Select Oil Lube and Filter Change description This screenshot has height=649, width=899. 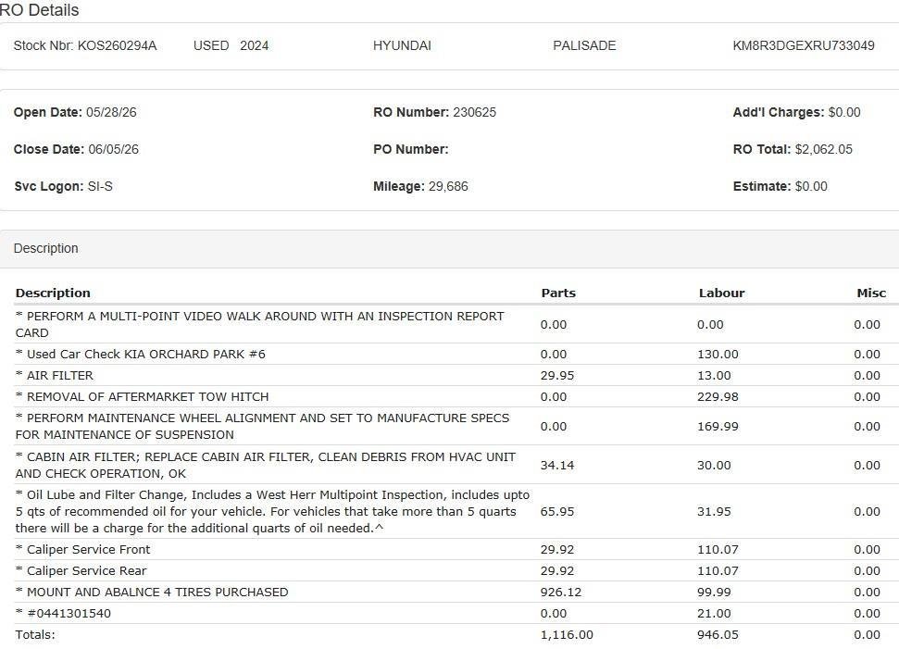click(272, 511)
